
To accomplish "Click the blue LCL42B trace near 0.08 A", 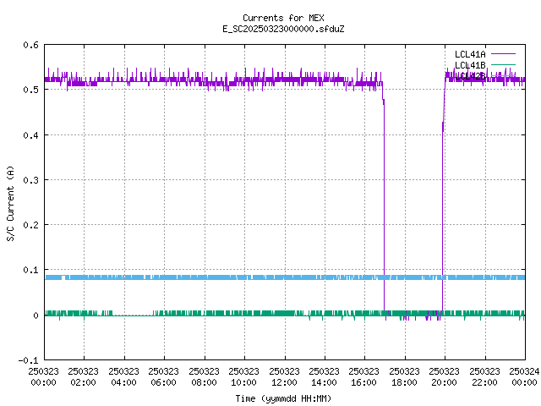I will [285, 277].
